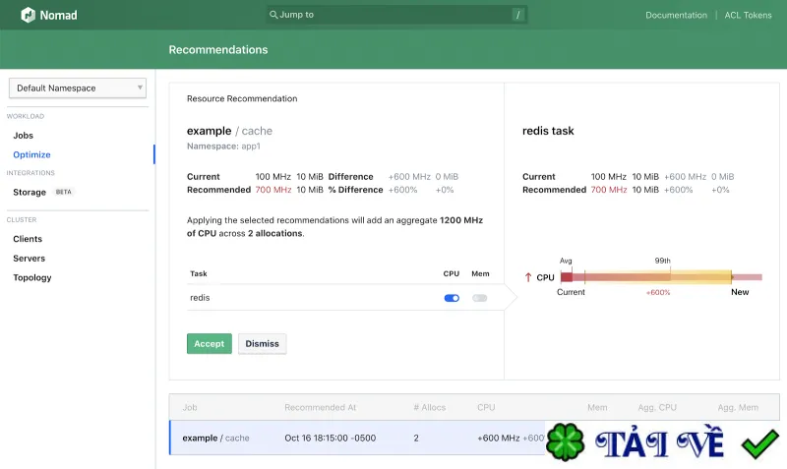The height and width of the screenshot is (469, 787).
Task: Focus the Jump to search field
Action: [396, 15]
